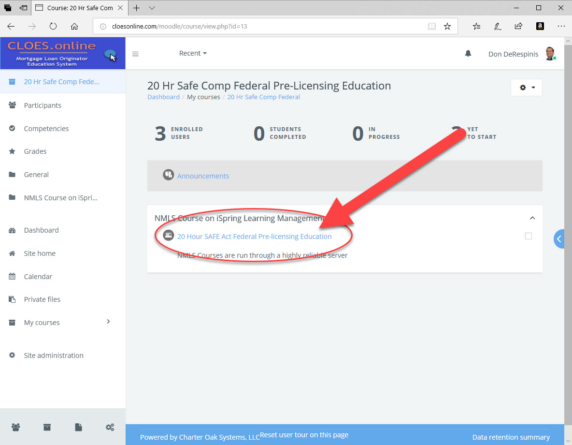Open Participants in the sidebar
Viewport: 572px width, 445px height.
[43, 105]
